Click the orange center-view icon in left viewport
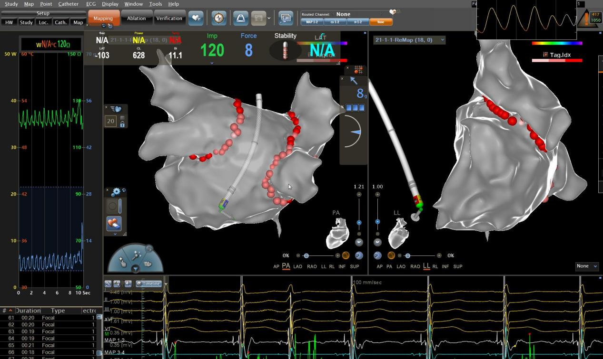The width and height of the screenshot is (603, 359). 346,255
